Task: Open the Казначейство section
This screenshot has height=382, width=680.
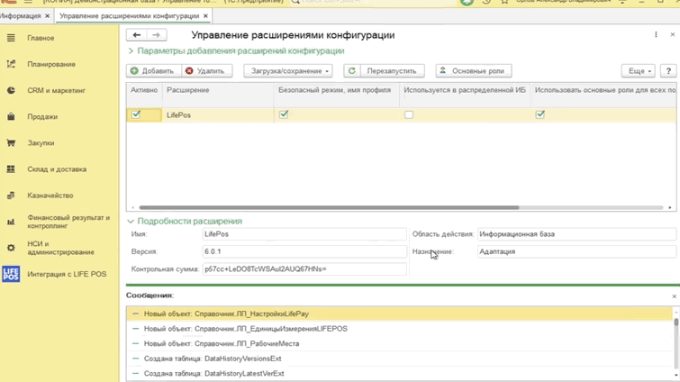Action: [x=50, y=196]
